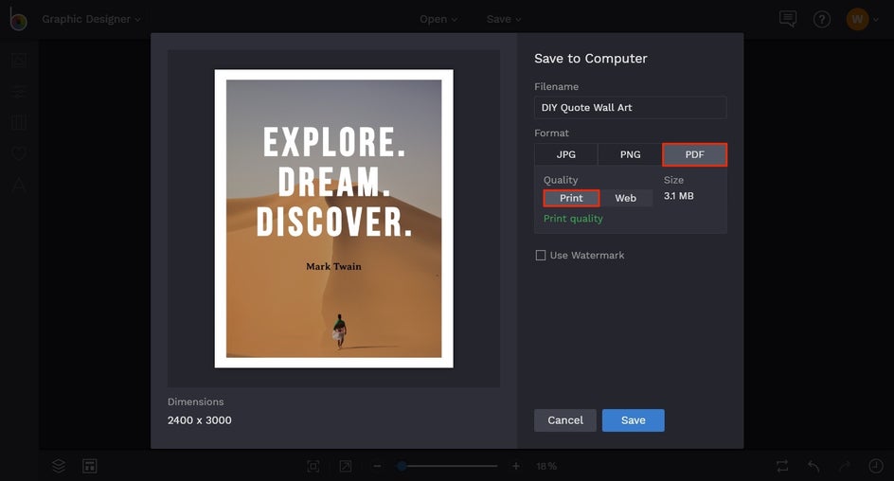The width and height of the screenshot is (894, 481).
Task: Enable the Use Watermark checkbox
Action: coord(541,256)
